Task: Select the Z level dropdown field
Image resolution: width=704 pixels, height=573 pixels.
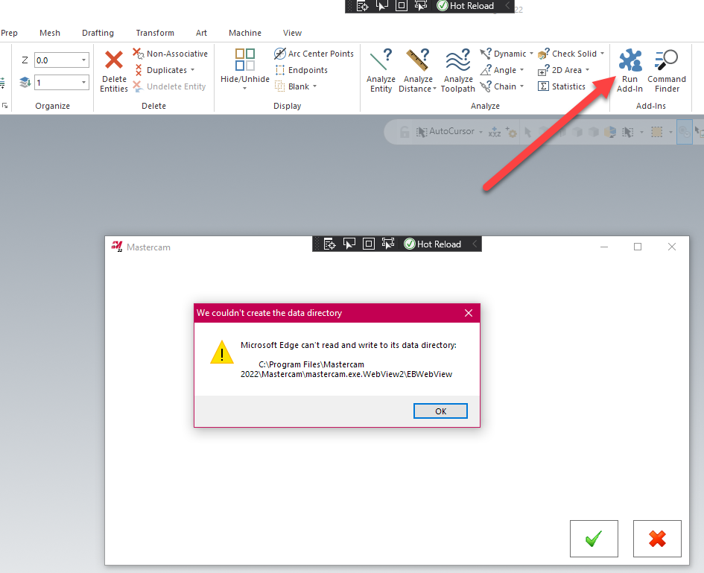Action: point(61,60)
